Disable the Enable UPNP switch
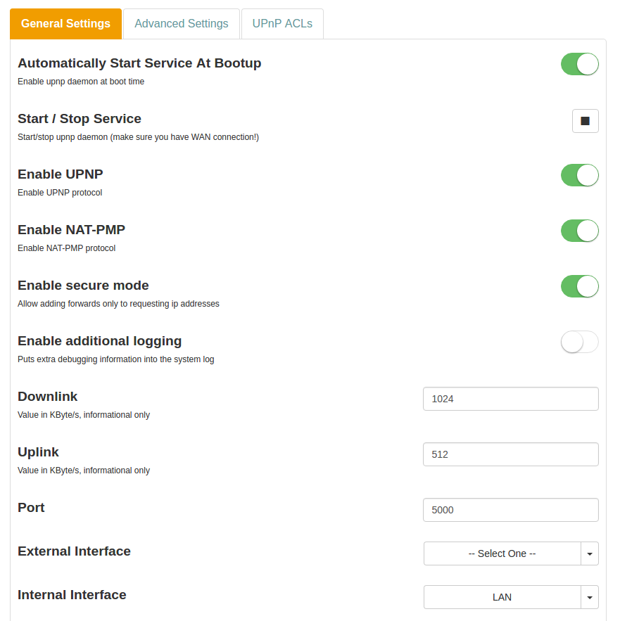This screenshot has width=620, height=621. (x=579, y=175)
